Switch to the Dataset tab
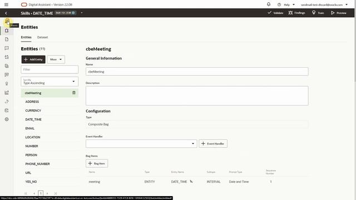This screenshot has width=356, height=200. (42, 37)
